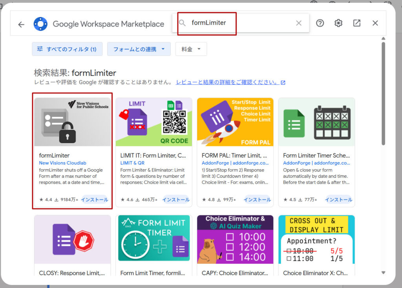Click Form Limit Timer, formli... title

(153, 273)
